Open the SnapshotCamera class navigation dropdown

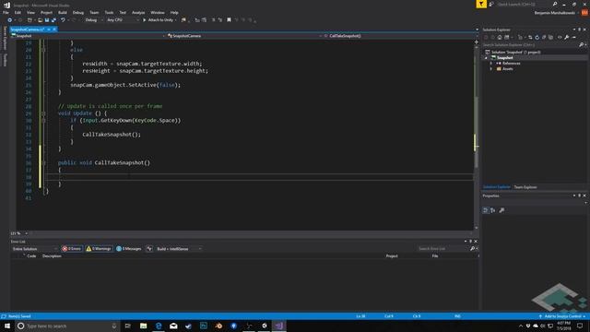pos(244,36)
